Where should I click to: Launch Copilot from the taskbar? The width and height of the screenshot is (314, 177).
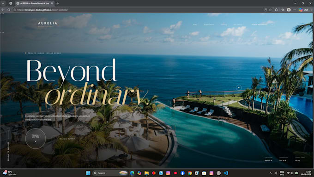(139, 173)
